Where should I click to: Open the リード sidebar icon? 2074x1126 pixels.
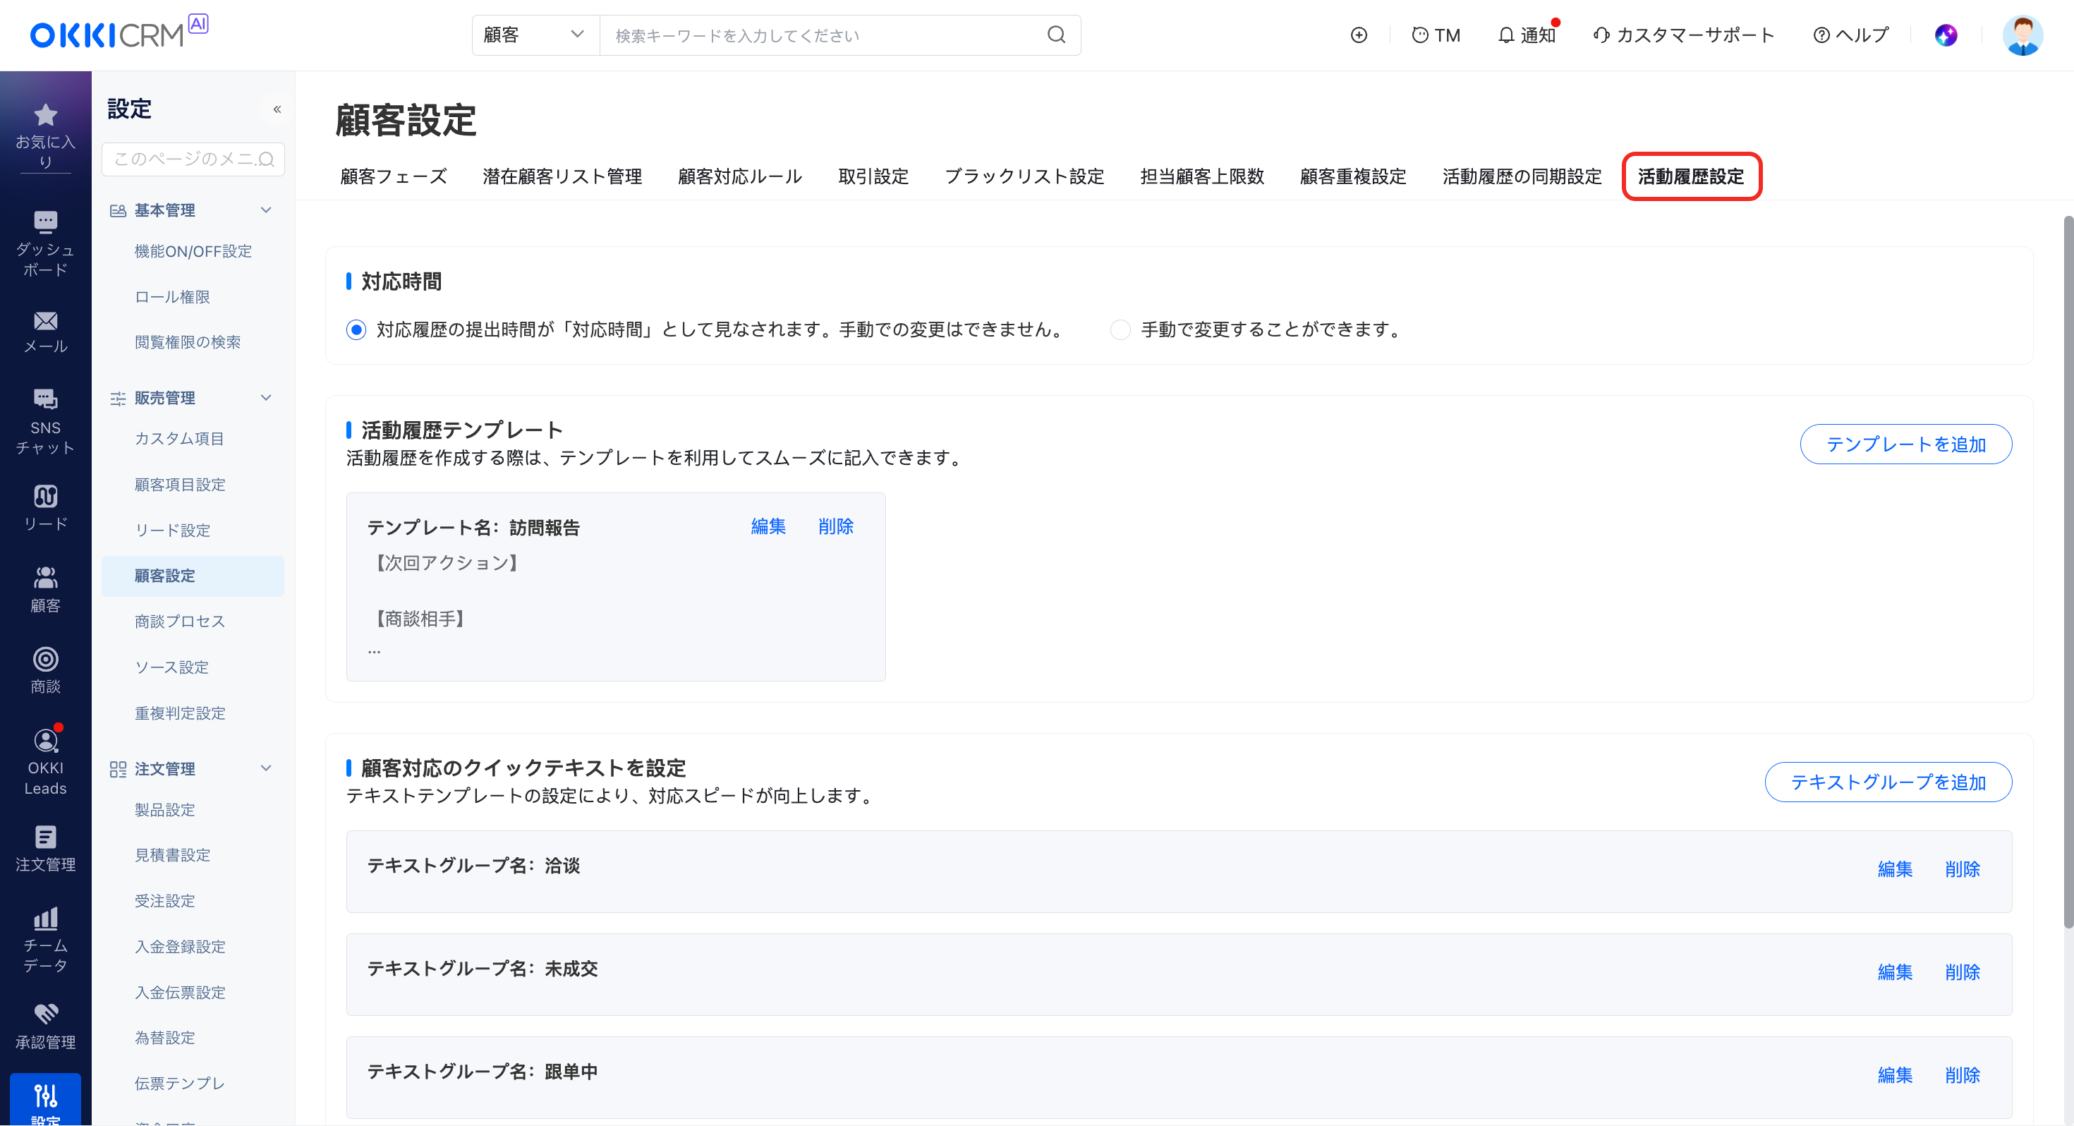(x=46, y=495)
